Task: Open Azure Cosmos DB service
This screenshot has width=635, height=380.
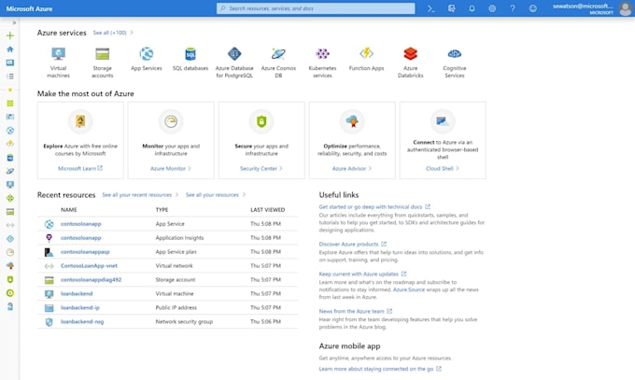Action: pyautogui.click(x=278, y=62)
